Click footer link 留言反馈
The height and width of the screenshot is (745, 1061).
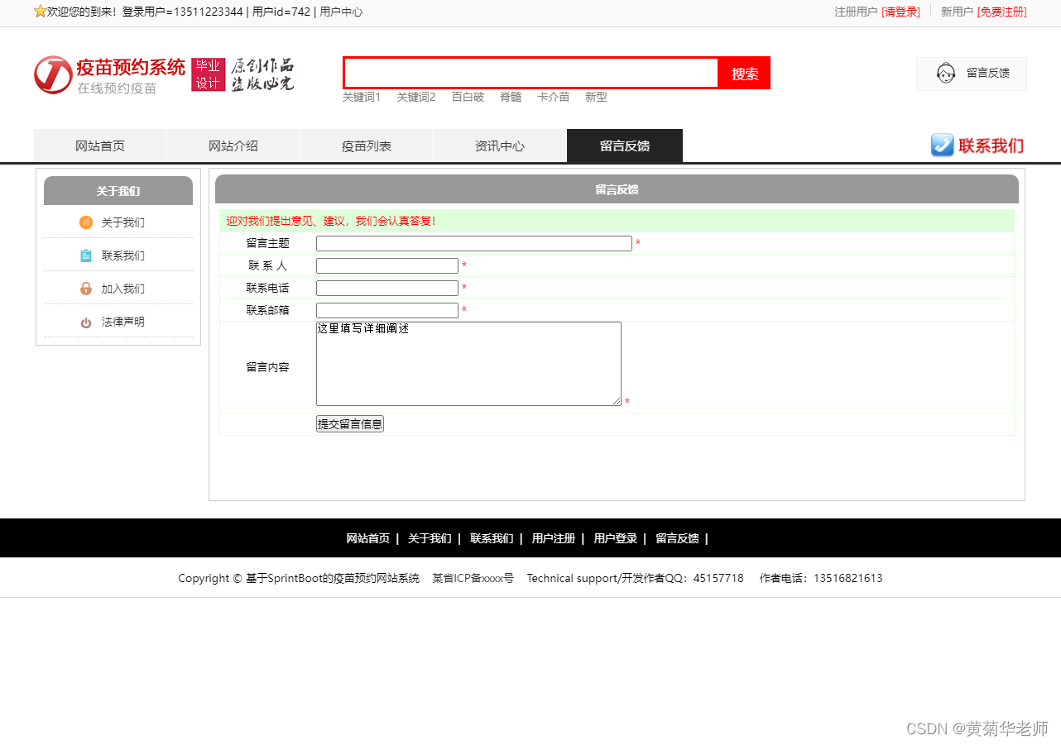point(677,538)
